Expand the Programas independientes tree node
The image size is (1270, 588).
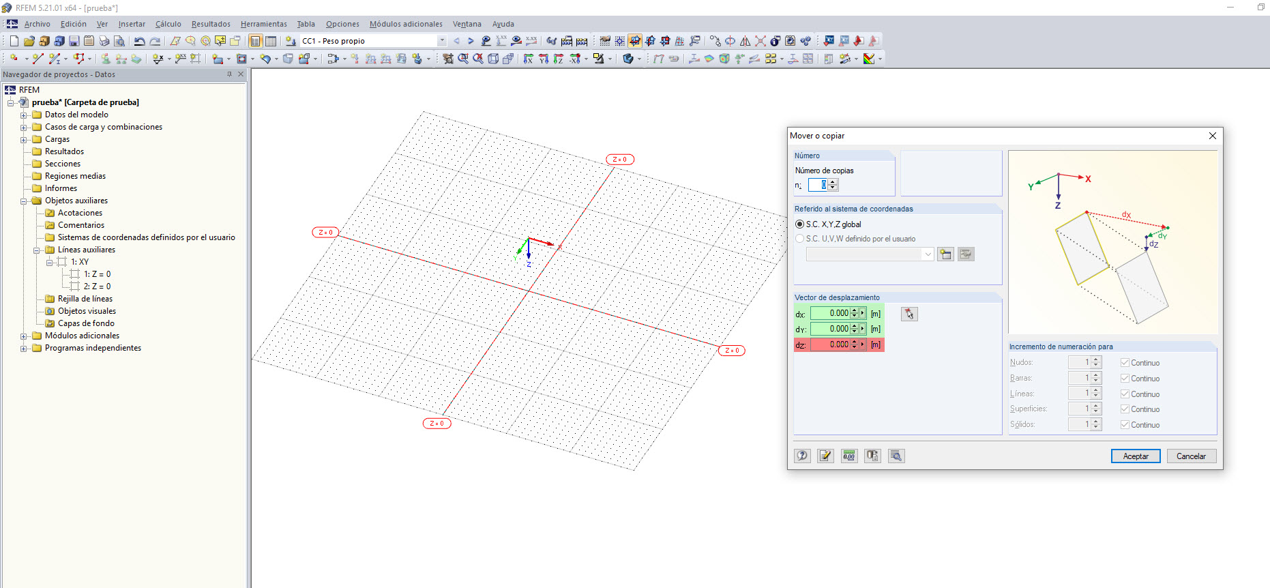[24, 349]
